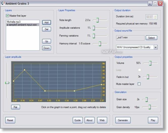Click the Del button to remove layer
The width and height of the screenshot is (168, 133).
click(x=46, y=29)
